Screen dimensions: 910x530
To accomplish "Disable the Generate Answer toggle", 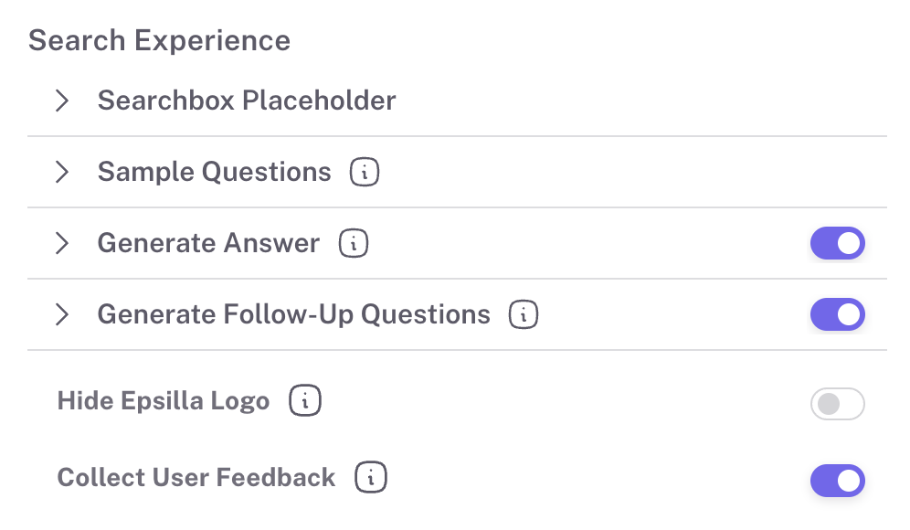I will click(x=837, y=243).
